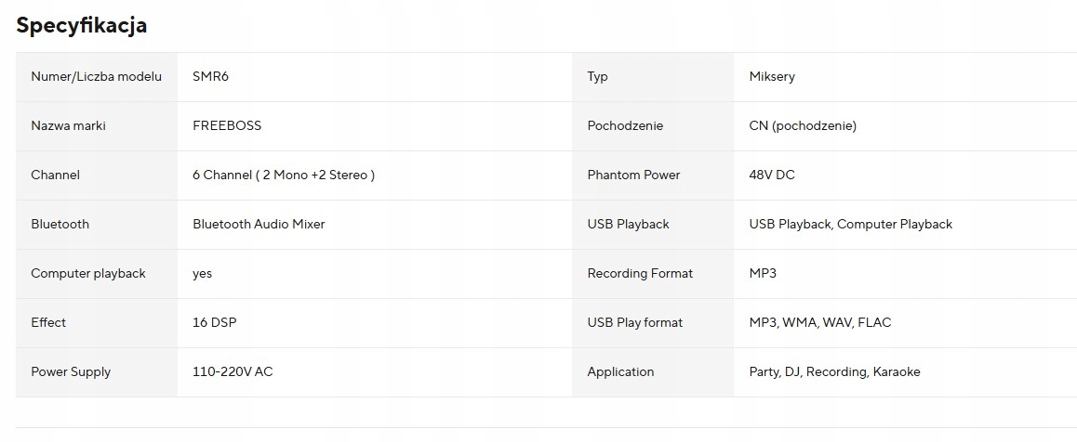
Task: Click the USB Play format label
Action: tap(634, 322)
